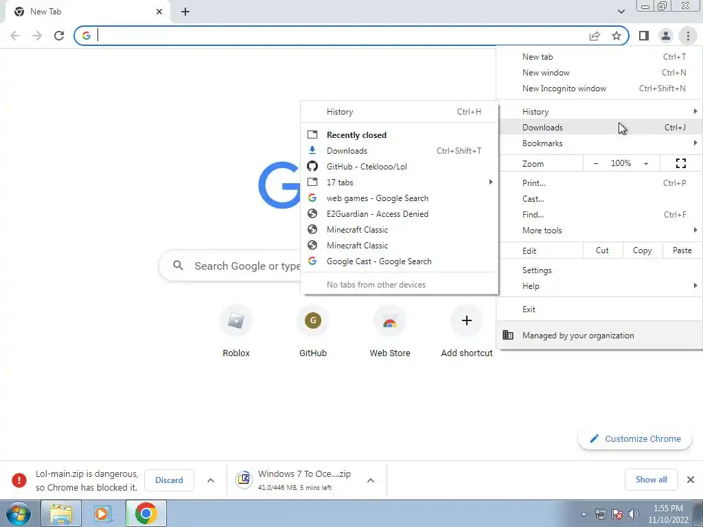The image size is (703, 527).
Task: Bookmark this tab with star icon
Action: pos(616,36)
